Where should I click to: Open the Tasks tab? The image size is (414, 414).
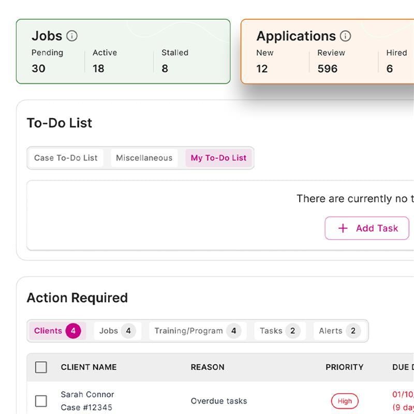[277, 331]
